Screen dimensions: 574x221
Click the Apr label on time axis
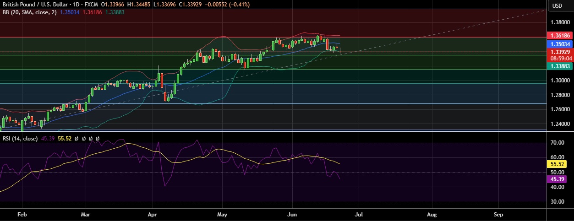click(153, 214)
